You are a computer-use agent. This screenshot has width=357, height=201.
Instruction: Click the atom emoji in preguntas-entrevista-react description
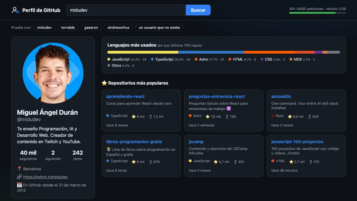coord(228,109)
